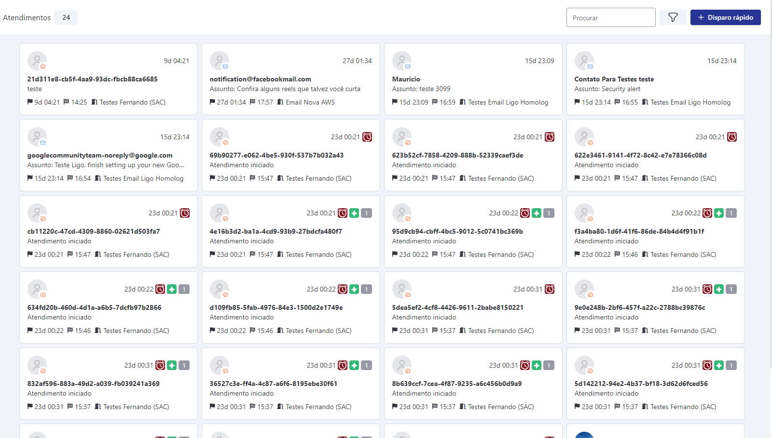Select subject 'Assunto: teste 3099'
This screenshot has height=438, width=772.
click(x=421, y=89)
